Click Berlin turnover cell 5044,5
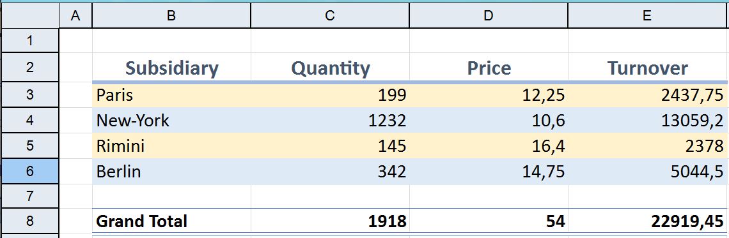The image size is (729, 238). click(648, 172)
